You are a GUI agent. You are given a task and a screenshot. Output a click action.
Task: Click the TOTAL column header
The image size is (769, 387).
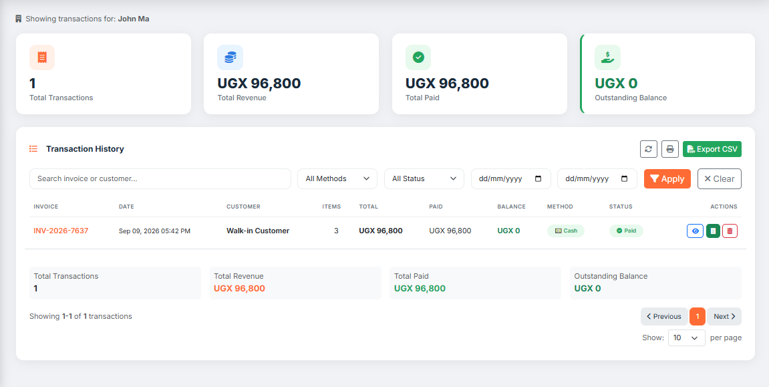click(368, 207)
